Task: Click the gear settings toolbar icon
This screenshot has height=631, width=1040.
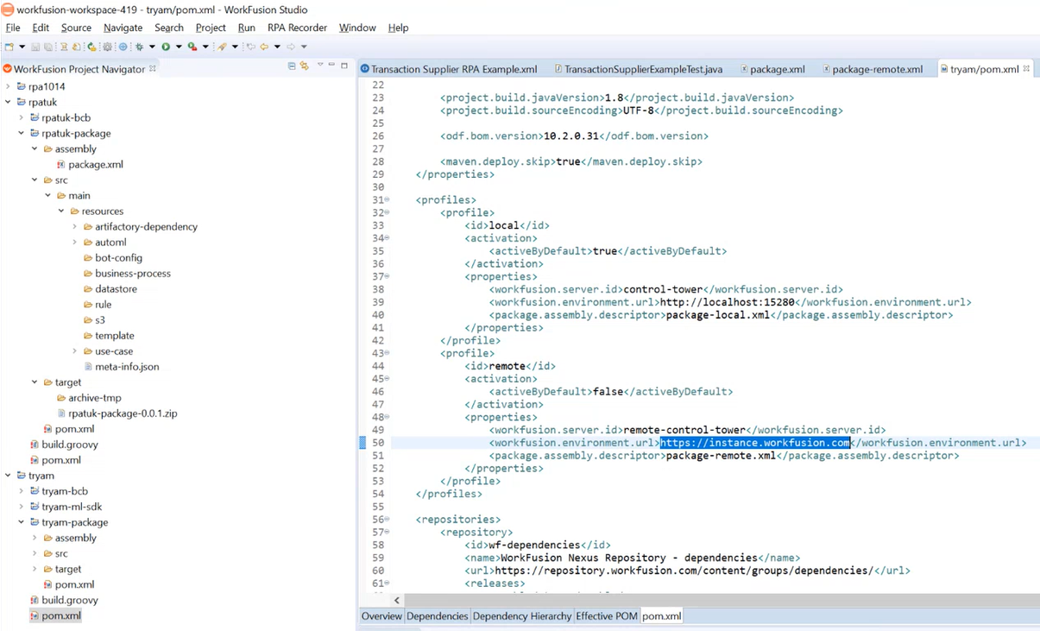Action: [107, 47]
